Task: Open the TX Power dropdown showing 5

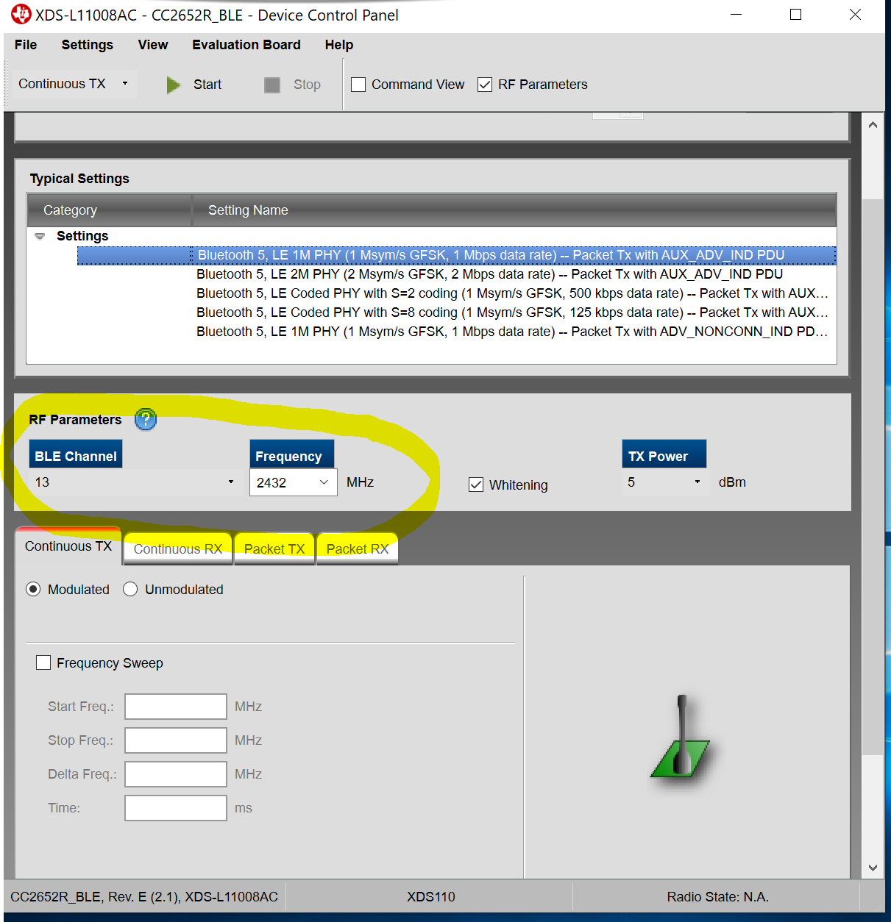Action: pos(665,482)
